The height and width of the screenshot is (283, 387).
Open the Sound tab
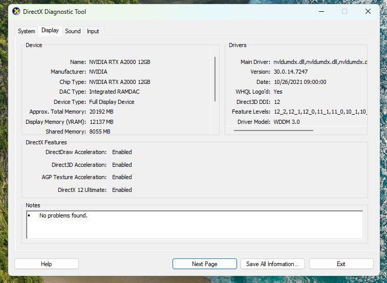coord(73,31)
